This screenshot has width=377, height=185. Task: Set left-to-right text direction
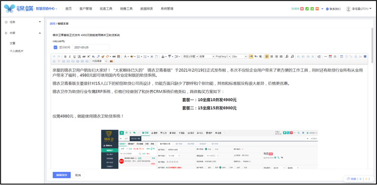click(251, 56)
